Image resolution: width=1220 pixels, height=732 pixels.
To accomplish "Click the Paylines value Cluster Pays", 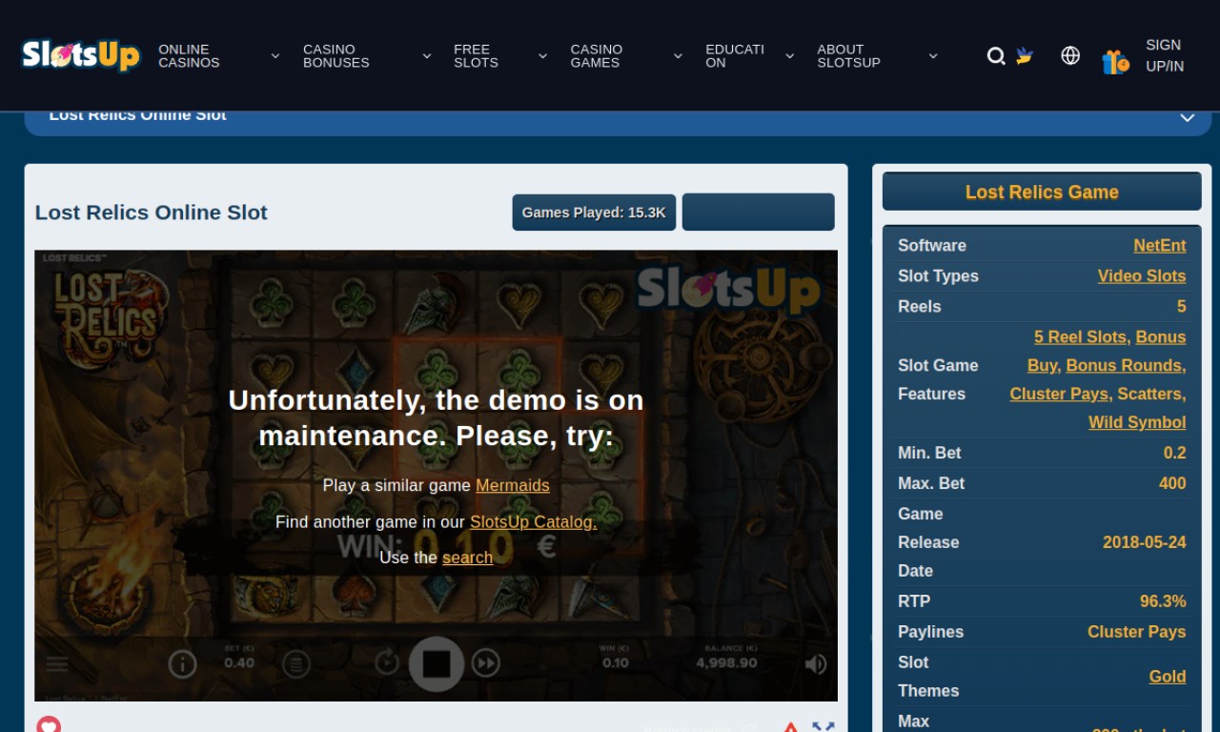I will (1137, 632).
